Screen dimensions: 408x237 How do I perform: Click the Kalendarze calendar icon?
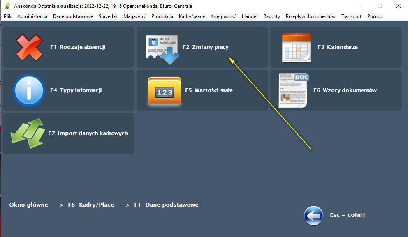pos(296,47)
